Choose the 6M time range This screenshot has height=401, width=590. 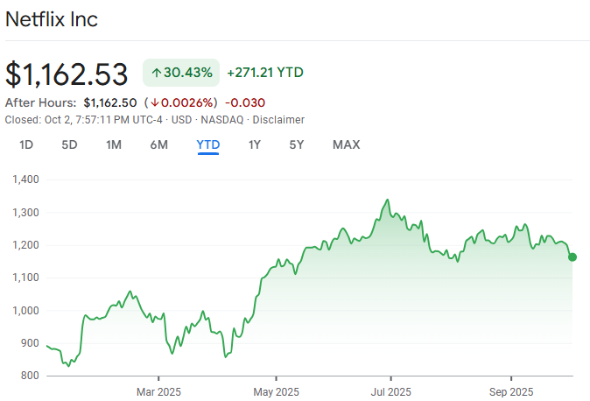158,144
